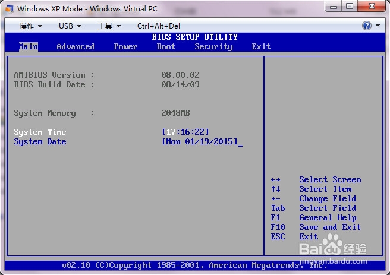Click the Change Field help text
Viewport: 390px width, 275px height.
(x=328, y=198)
